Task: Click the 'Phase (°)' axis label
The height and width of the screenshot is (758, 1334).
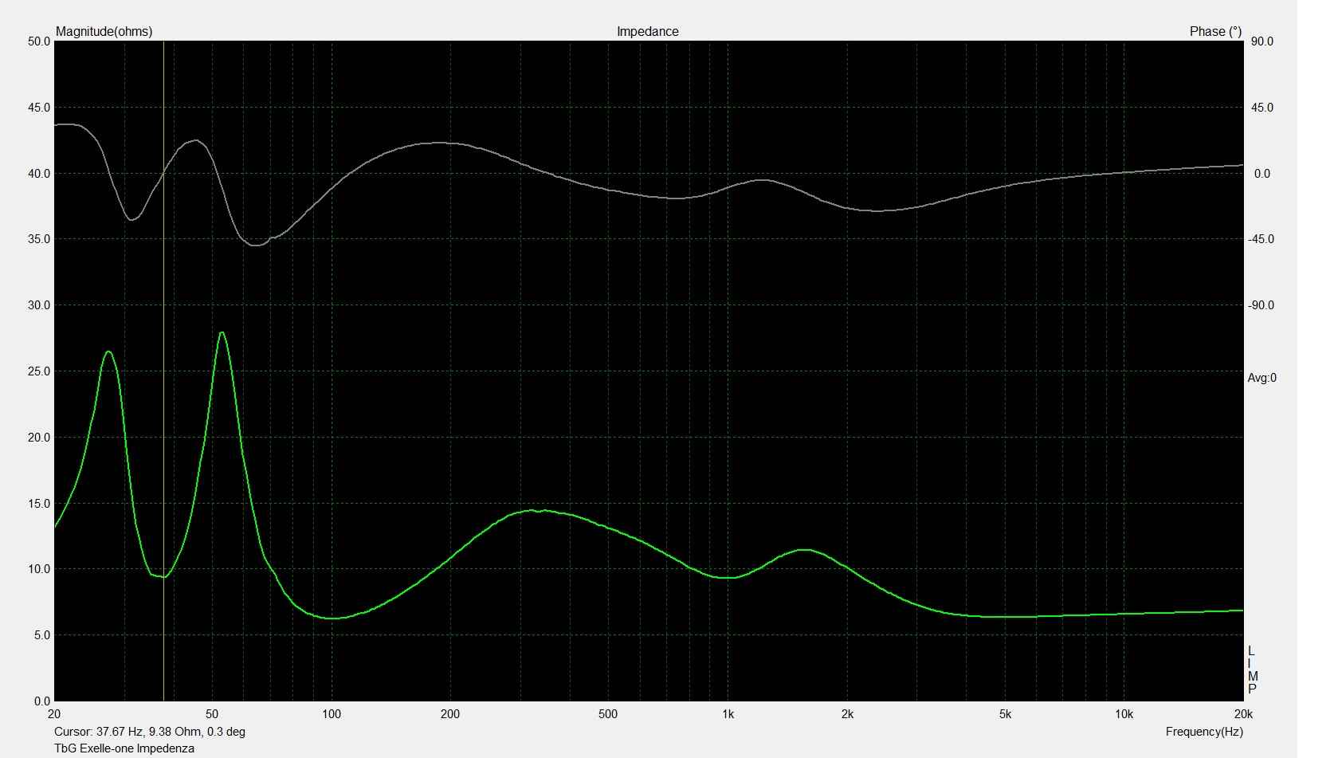Action: [1215, 32]
